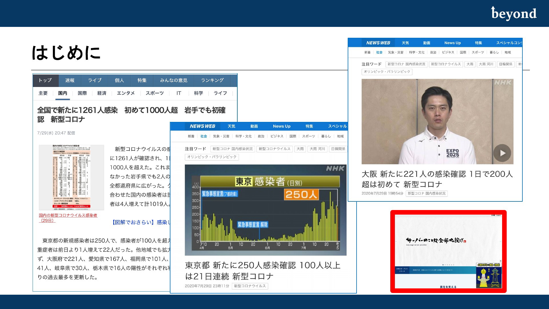Select the ライフ category
Screen dimensions: 549x309
(x=220, y=93)
